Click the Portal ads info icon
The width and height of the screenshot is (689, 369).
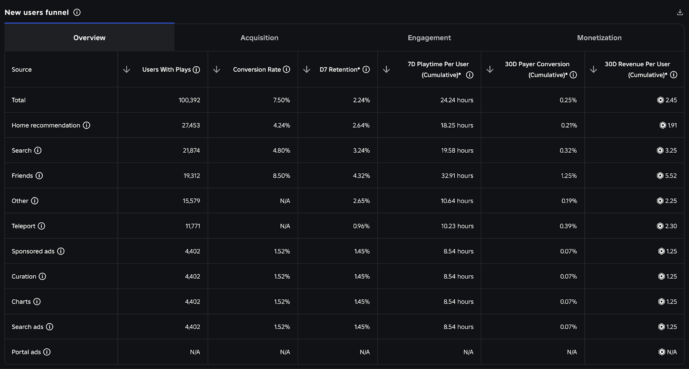coord(47,352)
